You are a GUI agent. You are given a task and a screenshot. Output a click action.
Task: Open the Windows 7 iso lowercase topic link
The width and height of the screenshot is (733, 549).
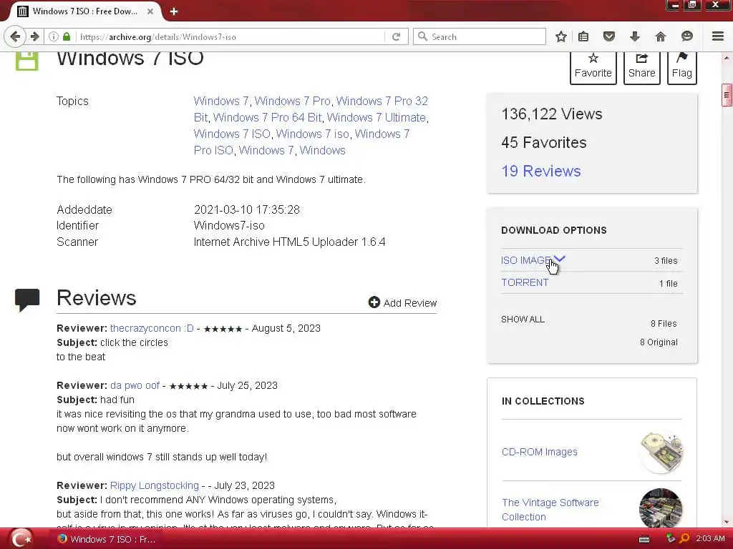pyautogui.click(x=312, y=134)
